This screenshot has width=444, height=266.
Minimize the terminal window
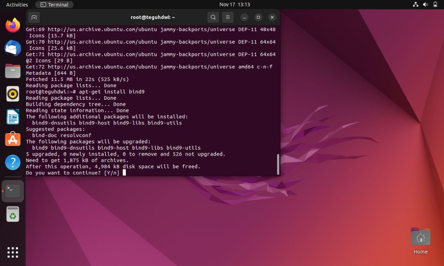point(244,17)
